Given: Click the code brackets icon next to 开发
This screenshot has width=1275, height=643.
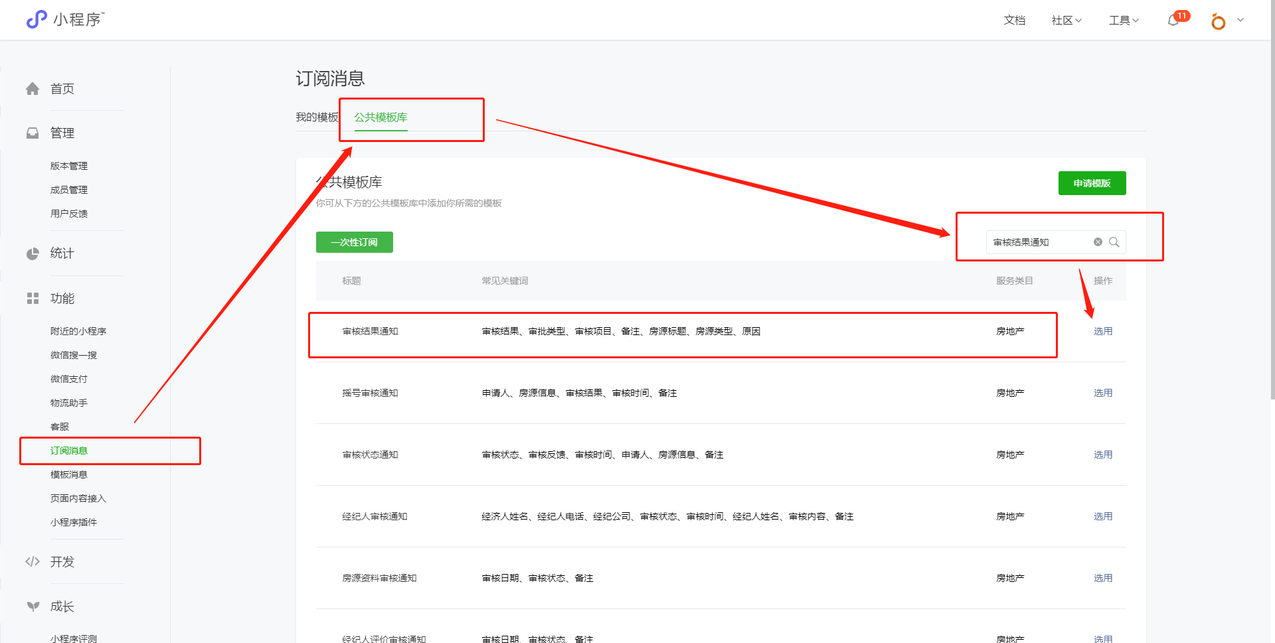Looking at the screenshot, I should 33,562.
